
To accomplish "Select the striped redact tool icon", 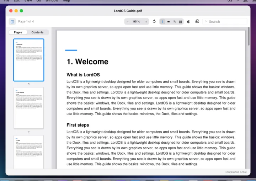I will pyautogui.click(x=180, y=22).
